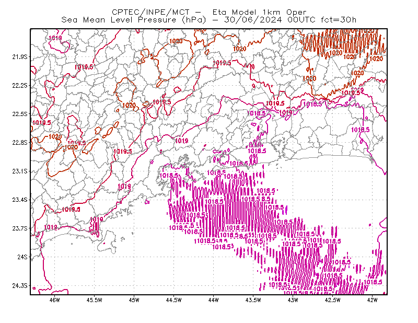The height and width of the screenshot is (323, 418).
Task: Select the 21.9S latitude label
Action: [20, 57]
